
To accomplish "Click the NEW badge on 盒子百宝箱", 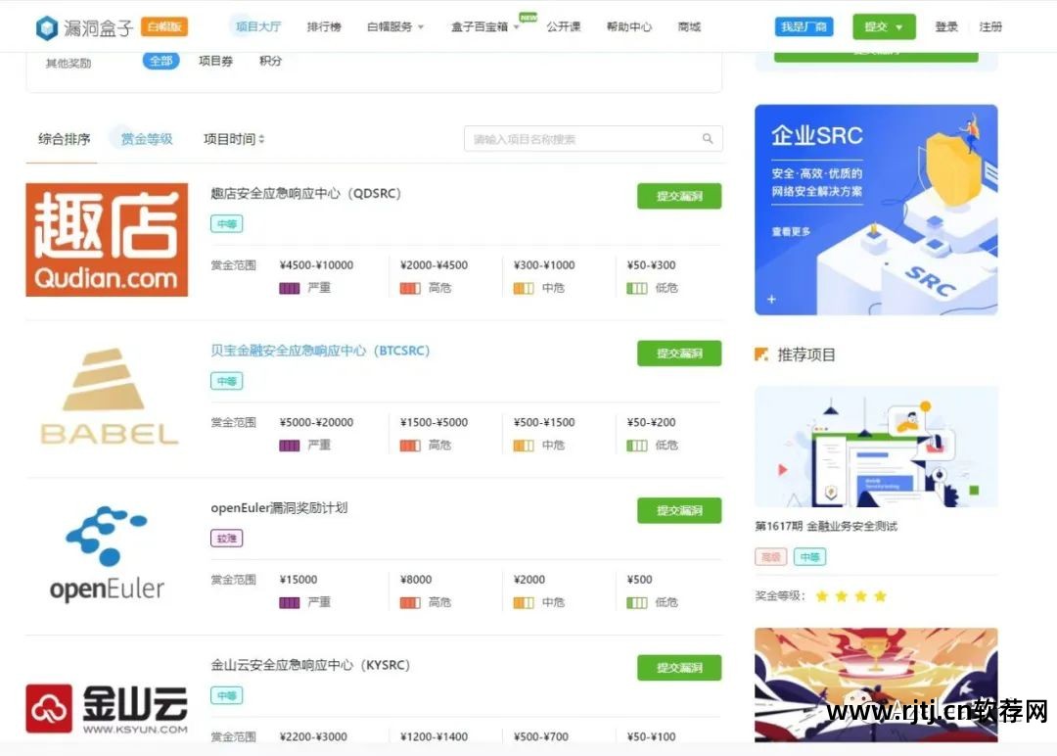I will tap(528, 18).
